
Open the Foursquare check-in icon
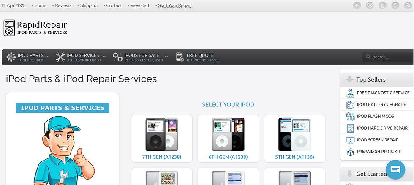[370, 5]
